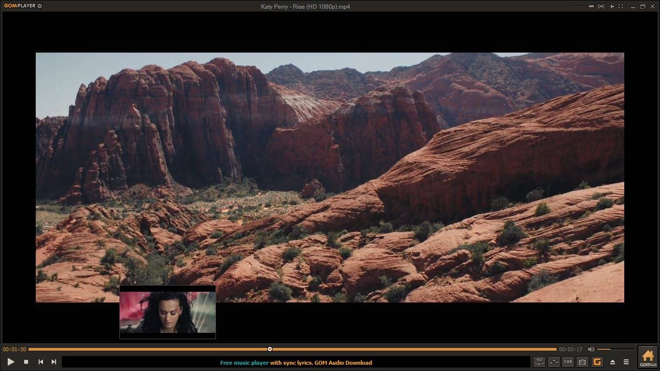Click the main video display area

pyautogui.click(x=330, y=177)
